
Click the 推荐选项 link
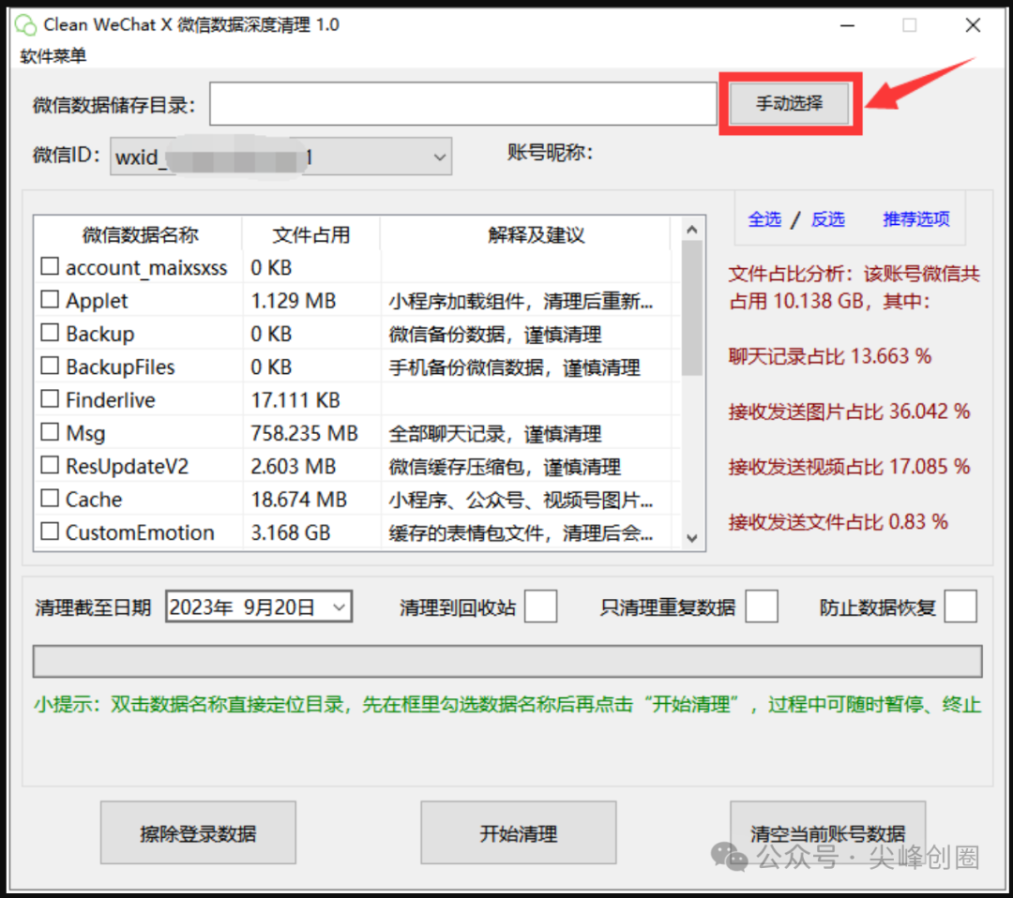tap(916, 219)
